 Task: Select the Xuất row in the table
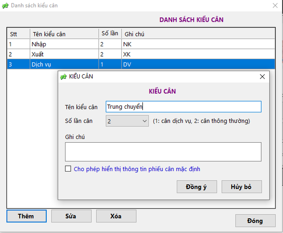pos(141,54)
